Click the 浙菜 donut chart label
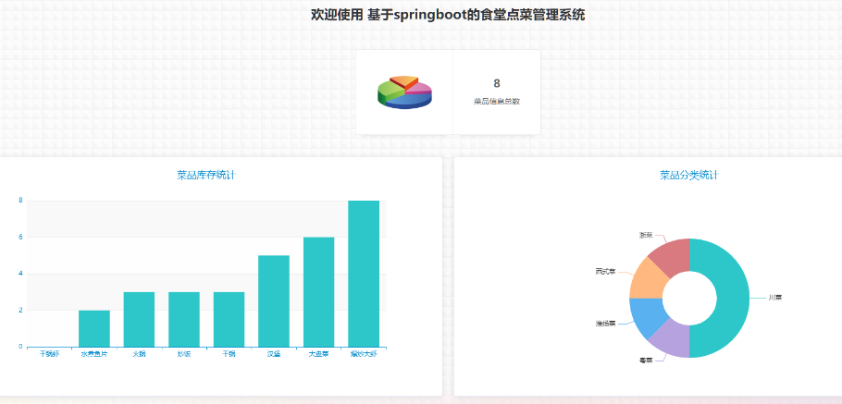This screenshot has height=404, width=842. (x=646, y=235)
